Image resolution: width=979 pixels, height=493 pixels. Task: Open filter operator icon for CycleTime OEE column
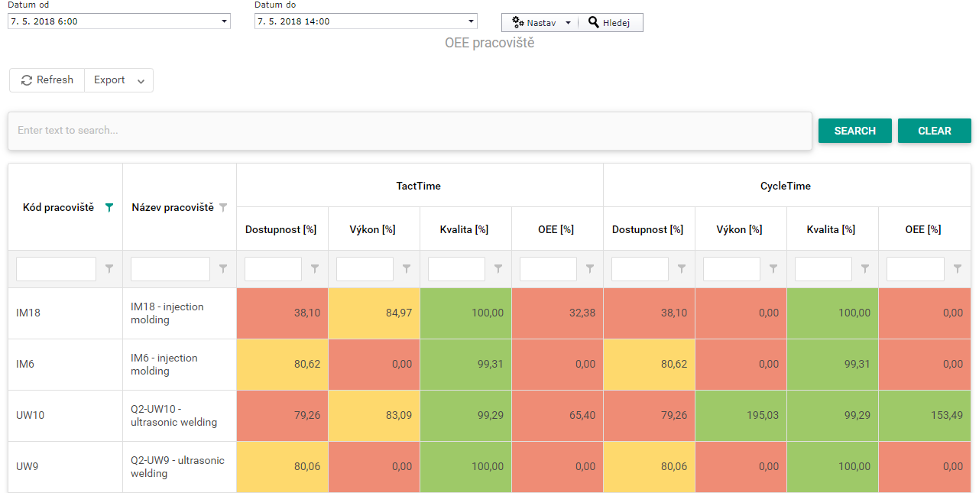click(958, 269)
